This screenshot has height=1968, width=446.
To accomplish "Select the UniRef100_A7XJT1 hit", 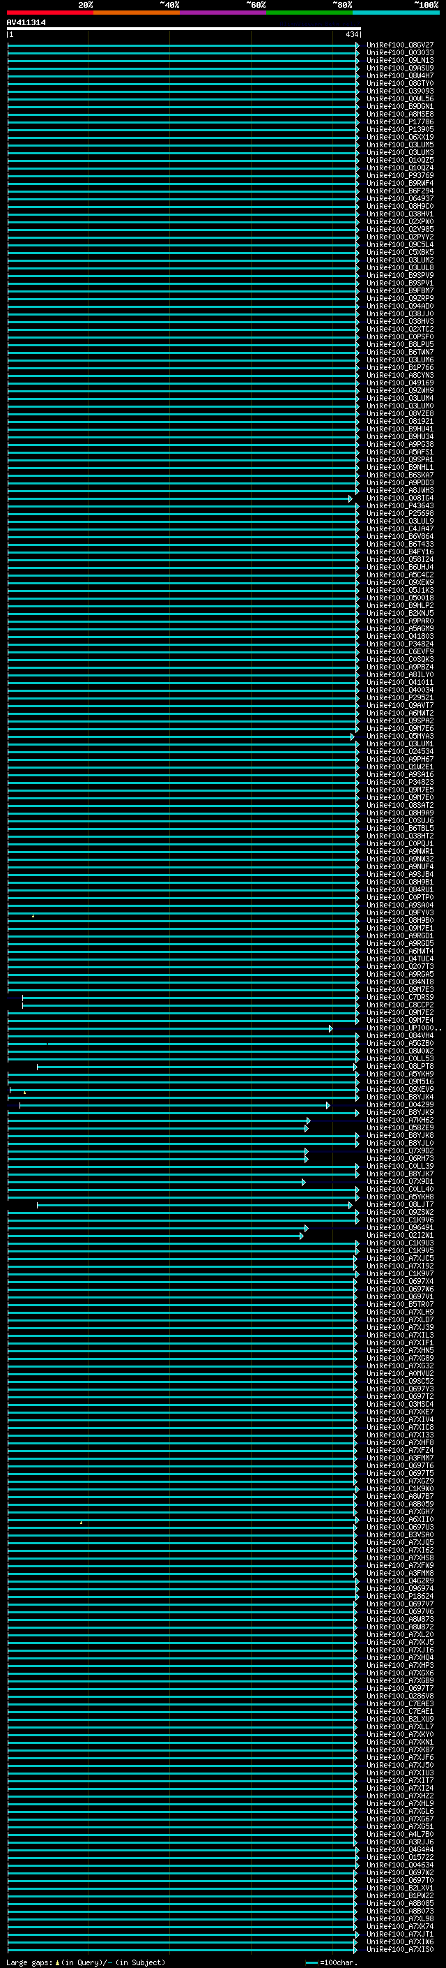I will pyautogui.click(x=400, y=1934).
